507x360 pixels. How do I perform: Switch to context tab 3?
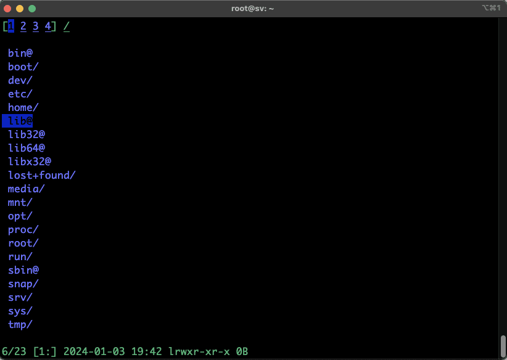tap(36, 26)
